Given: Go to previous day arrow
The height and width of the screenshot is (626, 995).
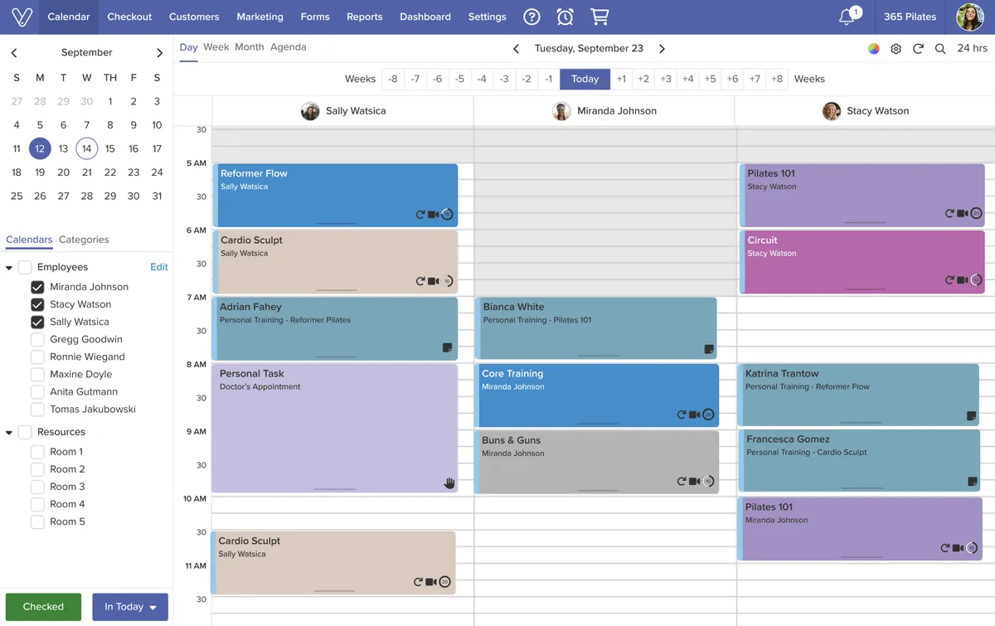Looking at the screenshot, I should coord(516,49).
